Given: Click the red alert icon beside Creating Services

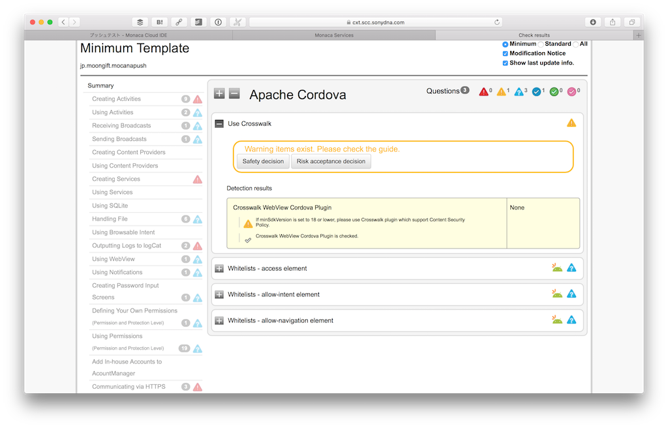Looking at the screenshot, I should [x=198, y=179].
